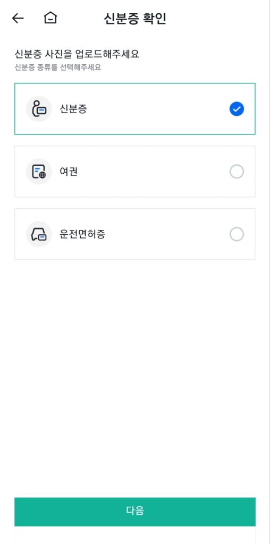Click blank space inside the 여권 card

pyautogui.click(x=153, y=172)
